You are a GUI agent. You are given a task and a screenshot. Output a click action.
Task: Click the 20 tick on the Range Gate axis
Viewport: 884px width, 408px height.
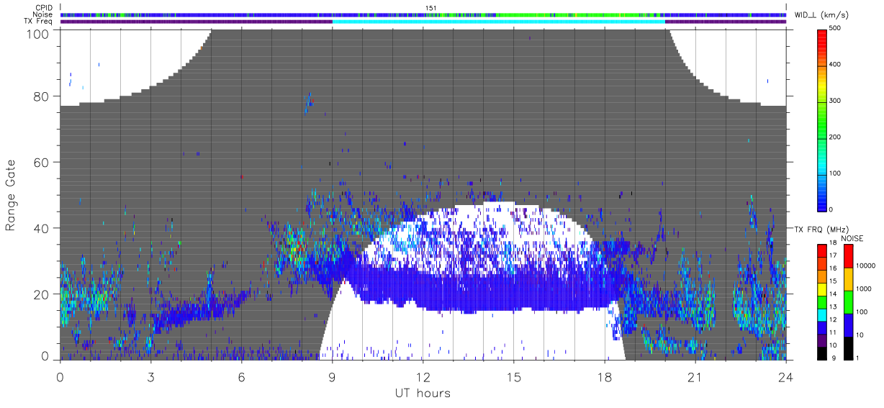pyautogui.click(x=40, y=294)
